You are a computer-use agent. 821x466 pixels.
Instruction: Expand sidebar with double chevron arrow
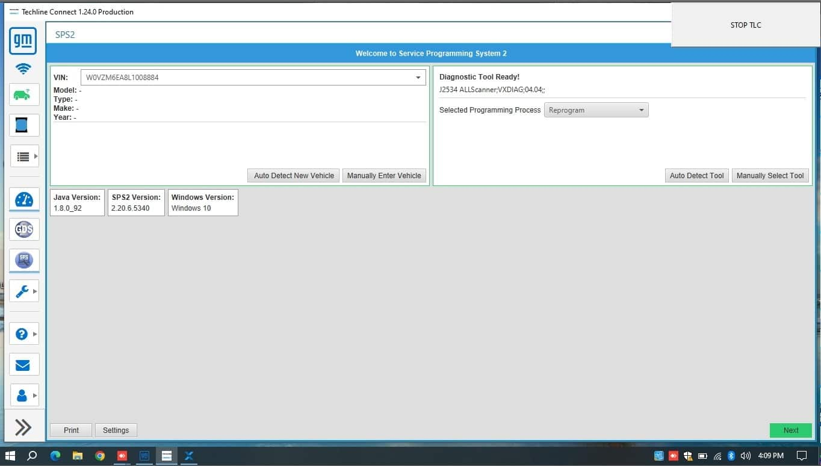point(23,427)
